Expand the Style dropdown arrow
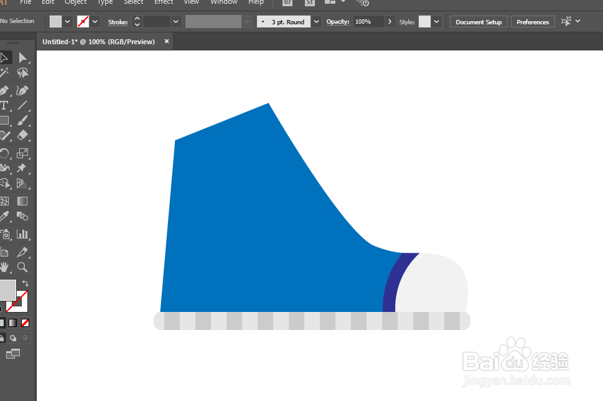This screenshot has width=603, height=401. click(436, 22)
